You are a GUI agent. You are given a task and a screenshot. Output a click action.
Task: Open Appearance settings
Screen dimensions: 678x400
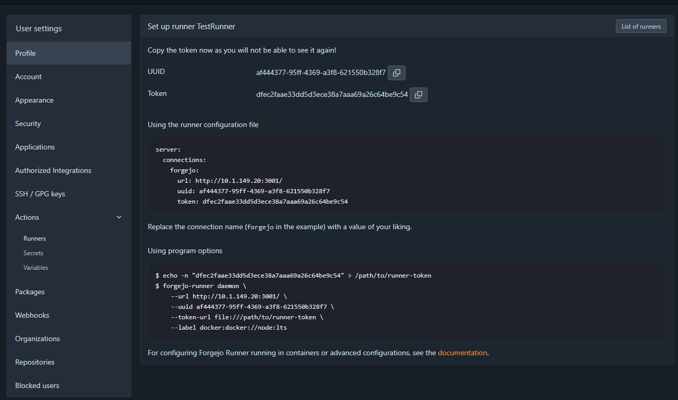tap(69, 100)
